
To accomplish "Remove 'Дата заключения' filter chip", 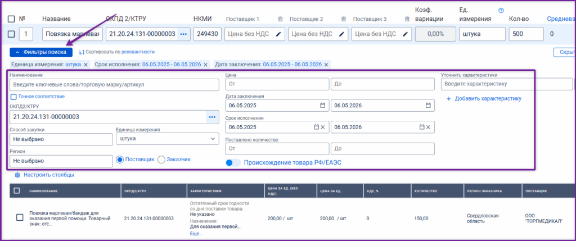I will (x=326, y=65).
